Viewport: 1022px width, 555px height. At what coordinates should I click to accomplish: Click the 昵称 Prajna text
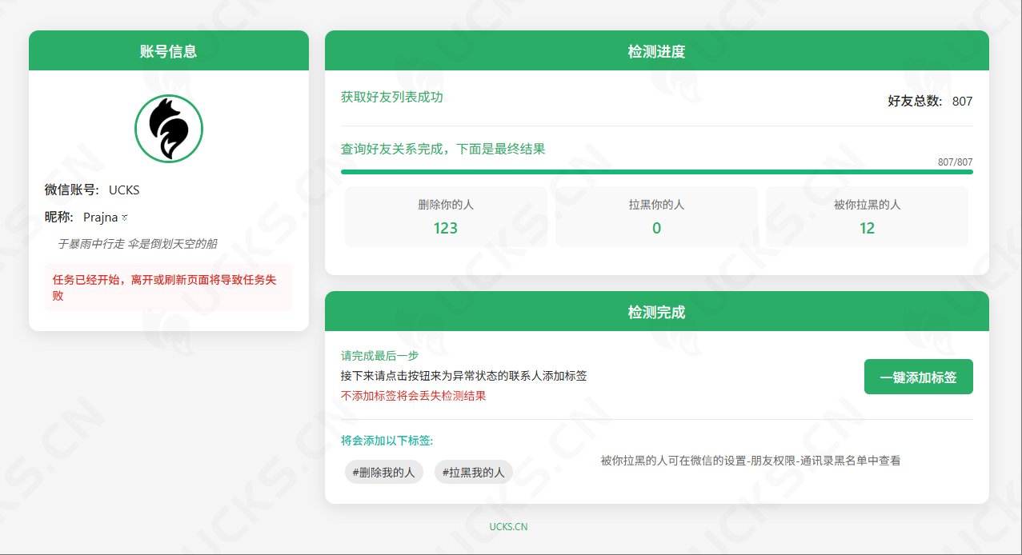86,217
